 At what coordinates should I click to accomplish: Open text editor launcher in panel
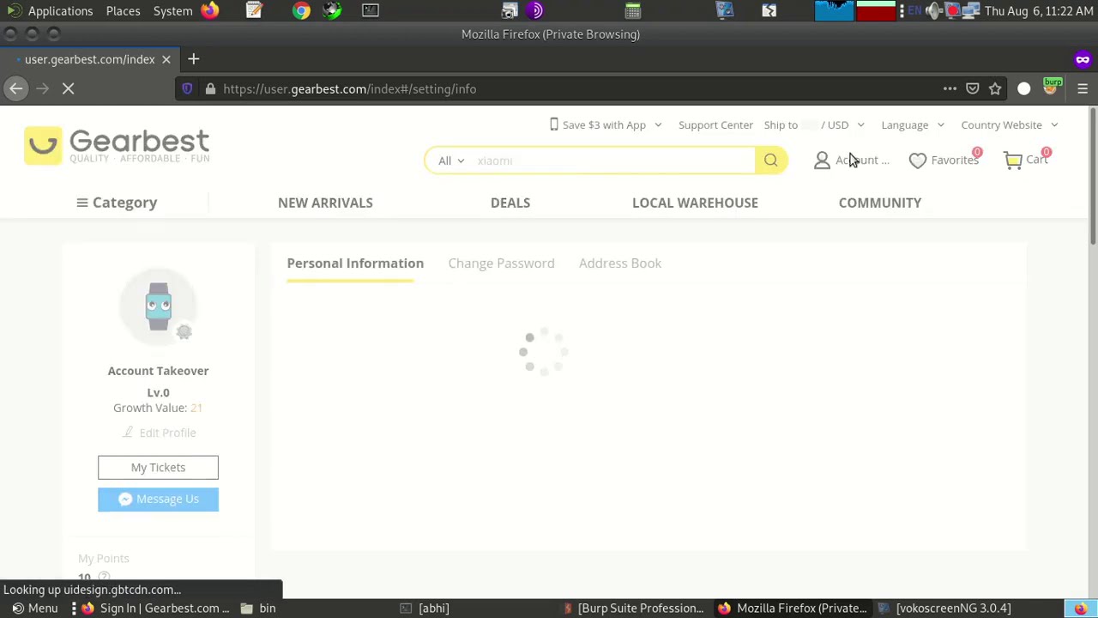[254, 10]
